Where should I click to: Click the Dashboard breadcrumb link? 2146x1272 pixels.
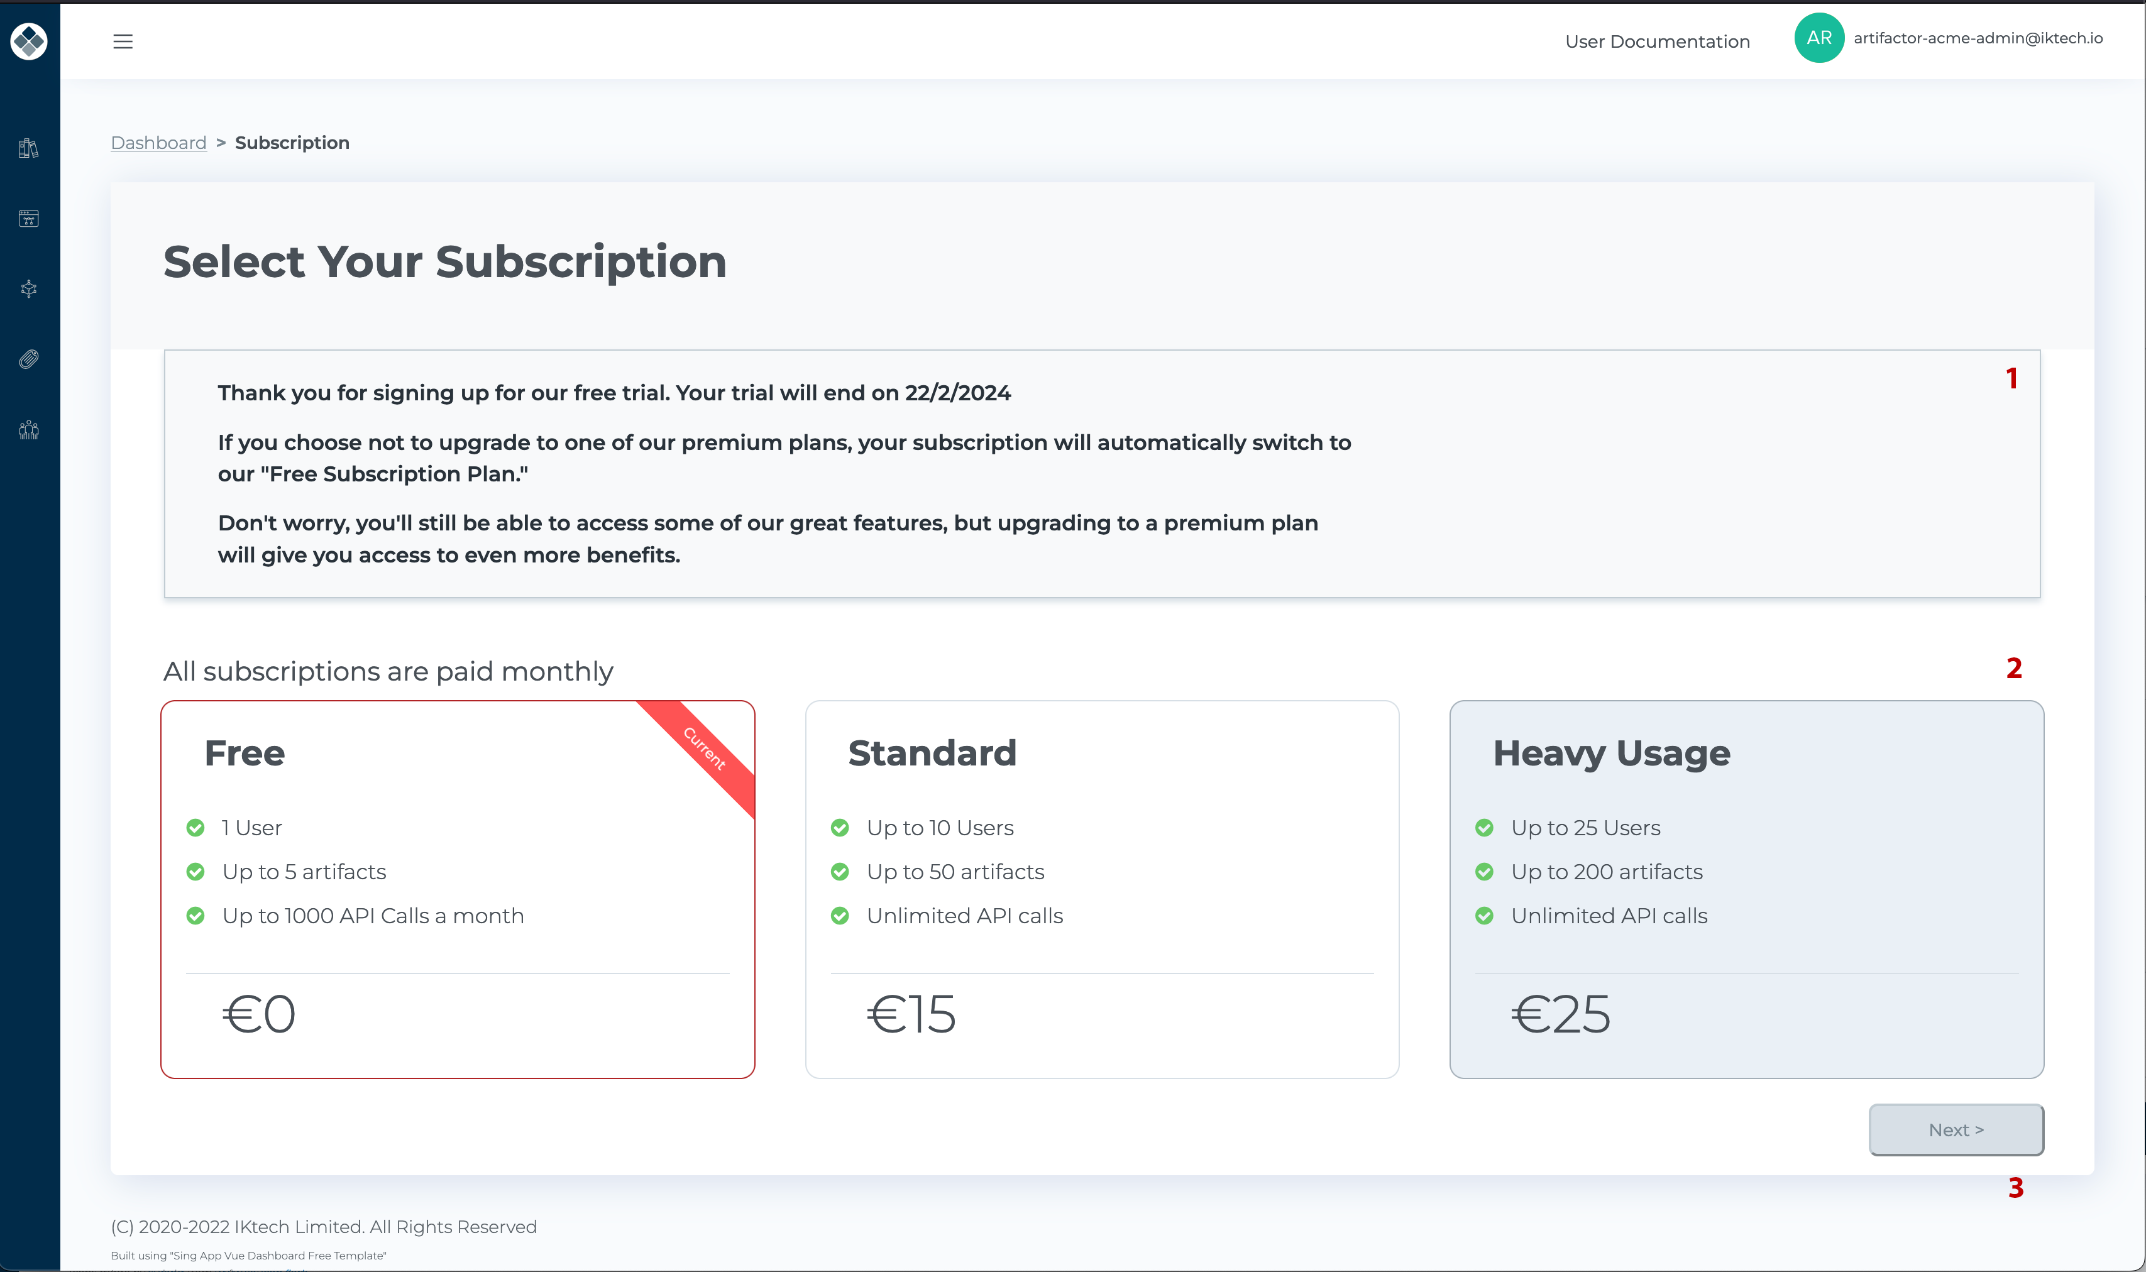(158, 141)
